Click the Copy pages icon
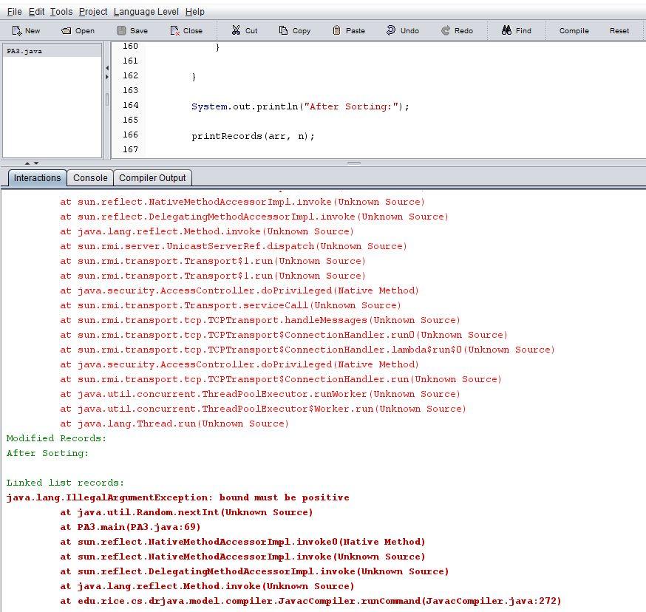 click(x=283, y=30)
